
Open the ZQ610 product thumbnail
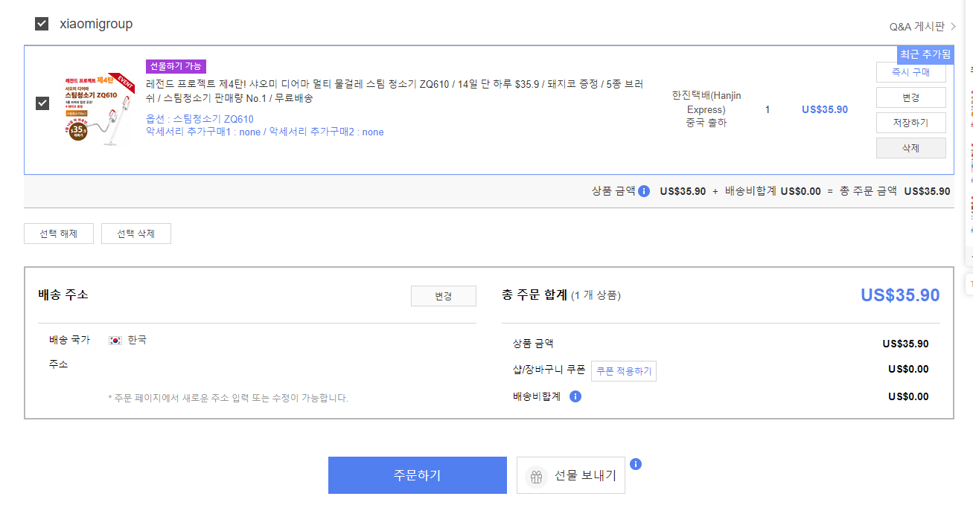click(99, 109)
